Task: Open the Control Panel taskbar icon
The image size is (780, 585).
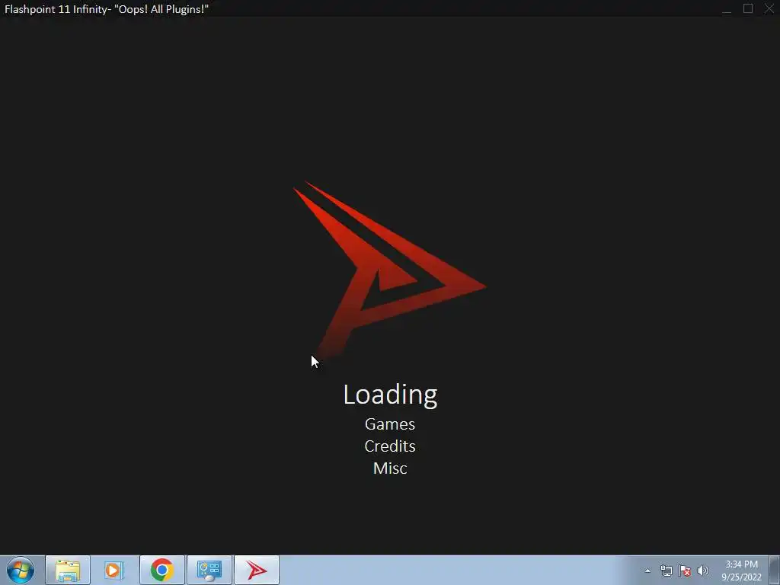Action: [x=209, y=570]
